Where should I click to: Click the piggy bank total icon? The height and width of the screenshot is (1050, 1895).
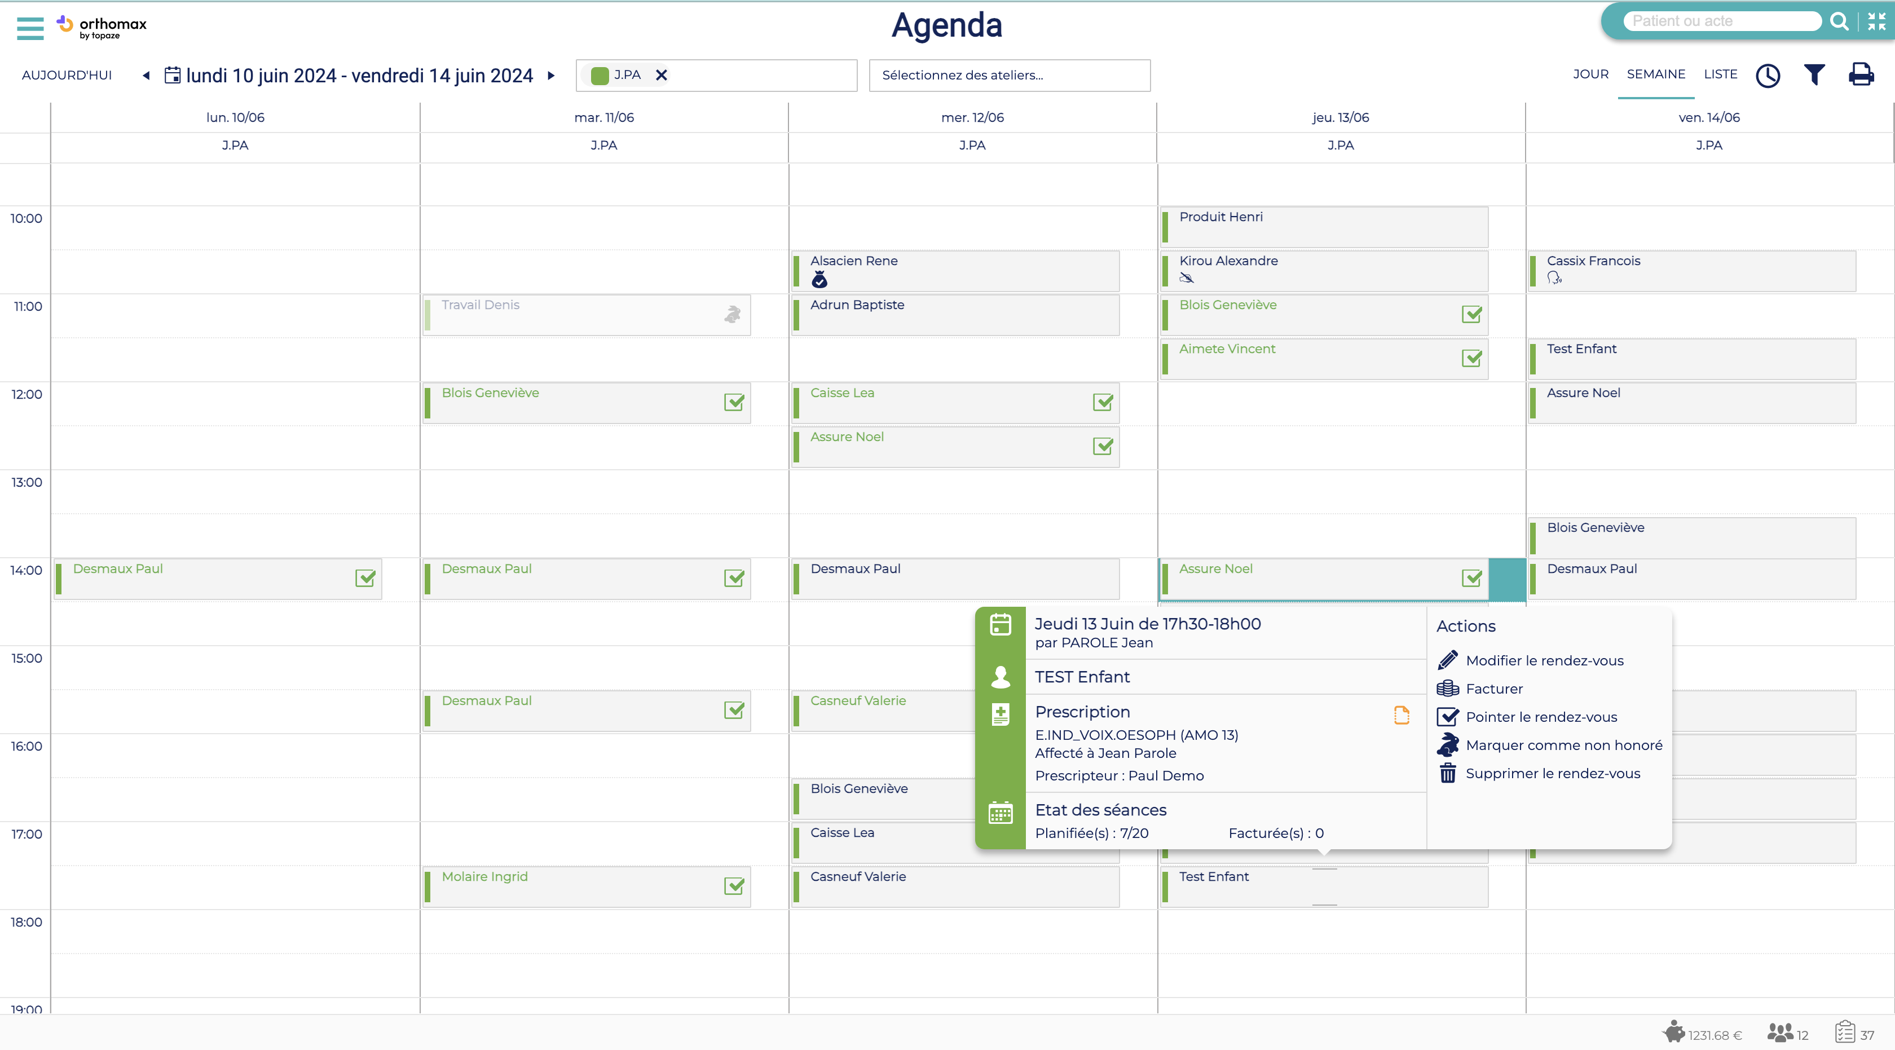(1673, 1033)
